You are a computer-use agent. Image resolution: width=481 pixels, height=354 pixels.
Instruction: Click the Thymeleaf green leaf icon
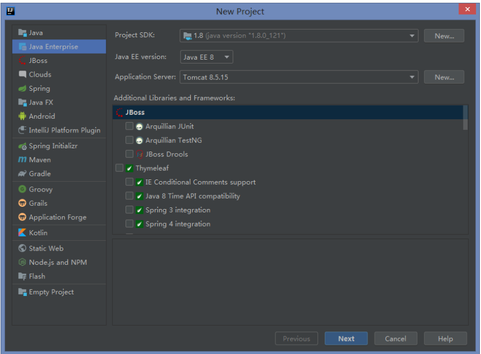pos(129,169)
